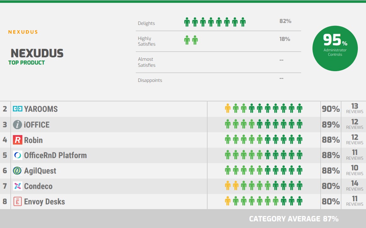Click the yellow person icon in YAROOMS row
Image resolution: width=366 pixels, height=228 pixels.
[228, 109]
